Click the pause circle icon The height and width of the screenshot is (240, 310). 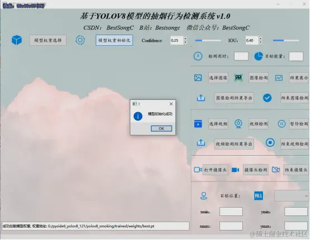click(x=281, y=124)
